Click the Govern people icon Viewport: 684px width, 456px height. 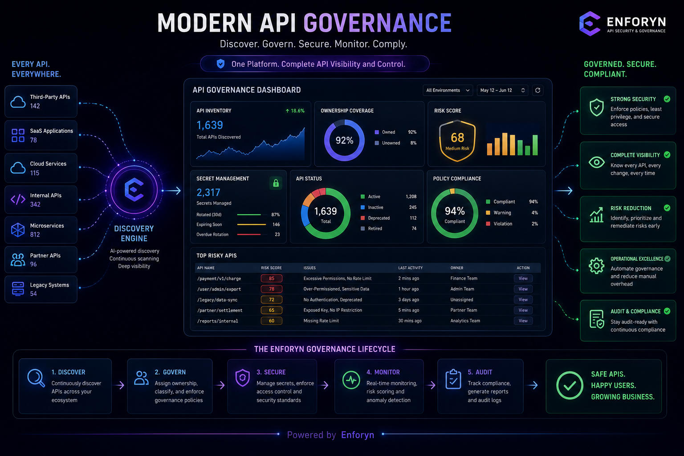141,378
